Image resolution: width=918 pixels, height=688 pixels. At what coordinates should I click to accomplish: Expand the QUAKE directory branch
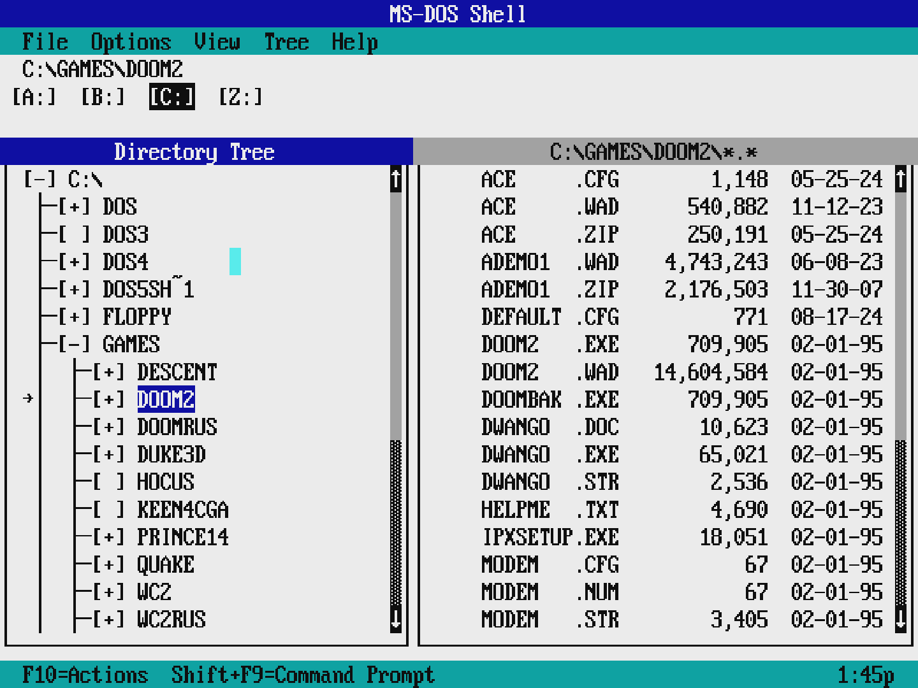[109, 564]
